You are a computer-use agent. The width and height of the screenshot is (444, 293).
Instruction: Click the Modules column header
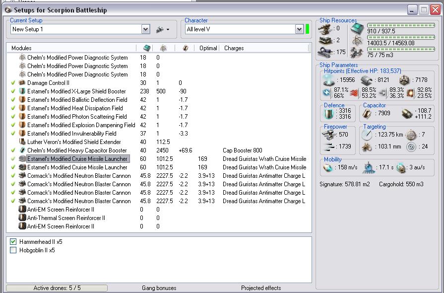[21, 48]
